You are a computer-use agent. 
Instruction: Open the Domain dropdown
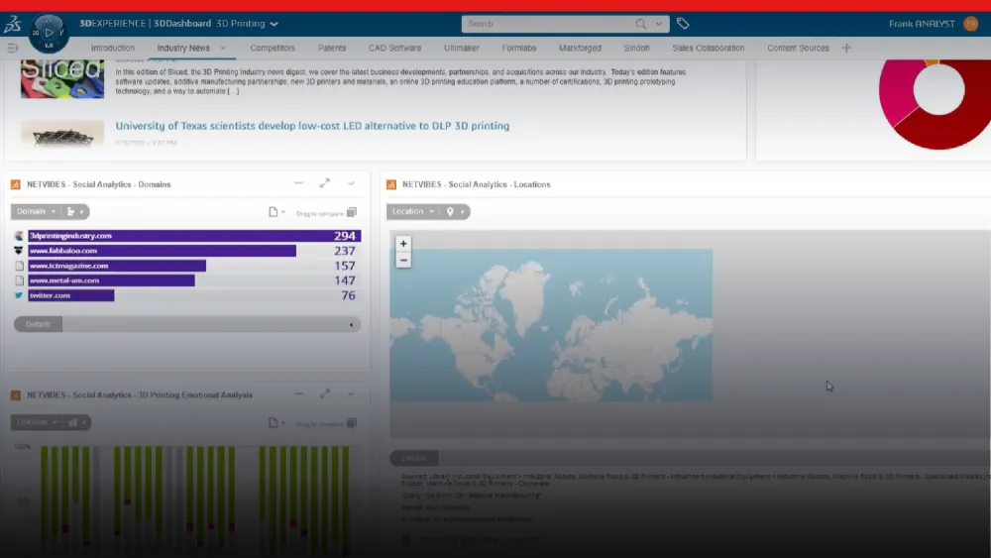(x=36, y=212)
